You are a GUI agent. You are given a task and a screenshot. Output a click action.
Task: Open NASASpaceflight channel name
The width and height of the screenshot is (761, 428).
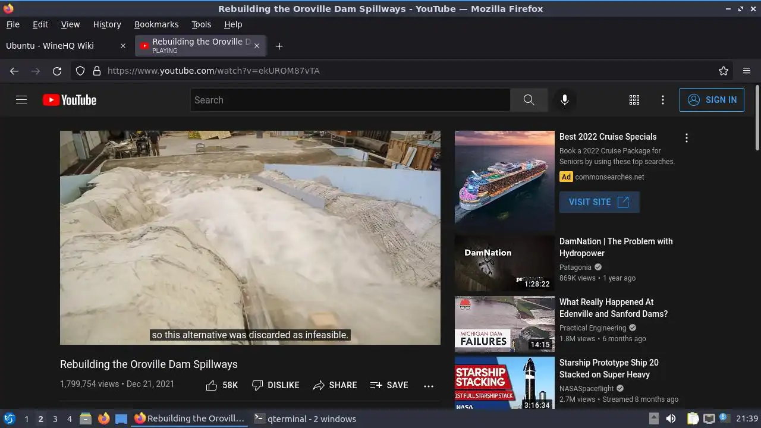click(587, 389)
